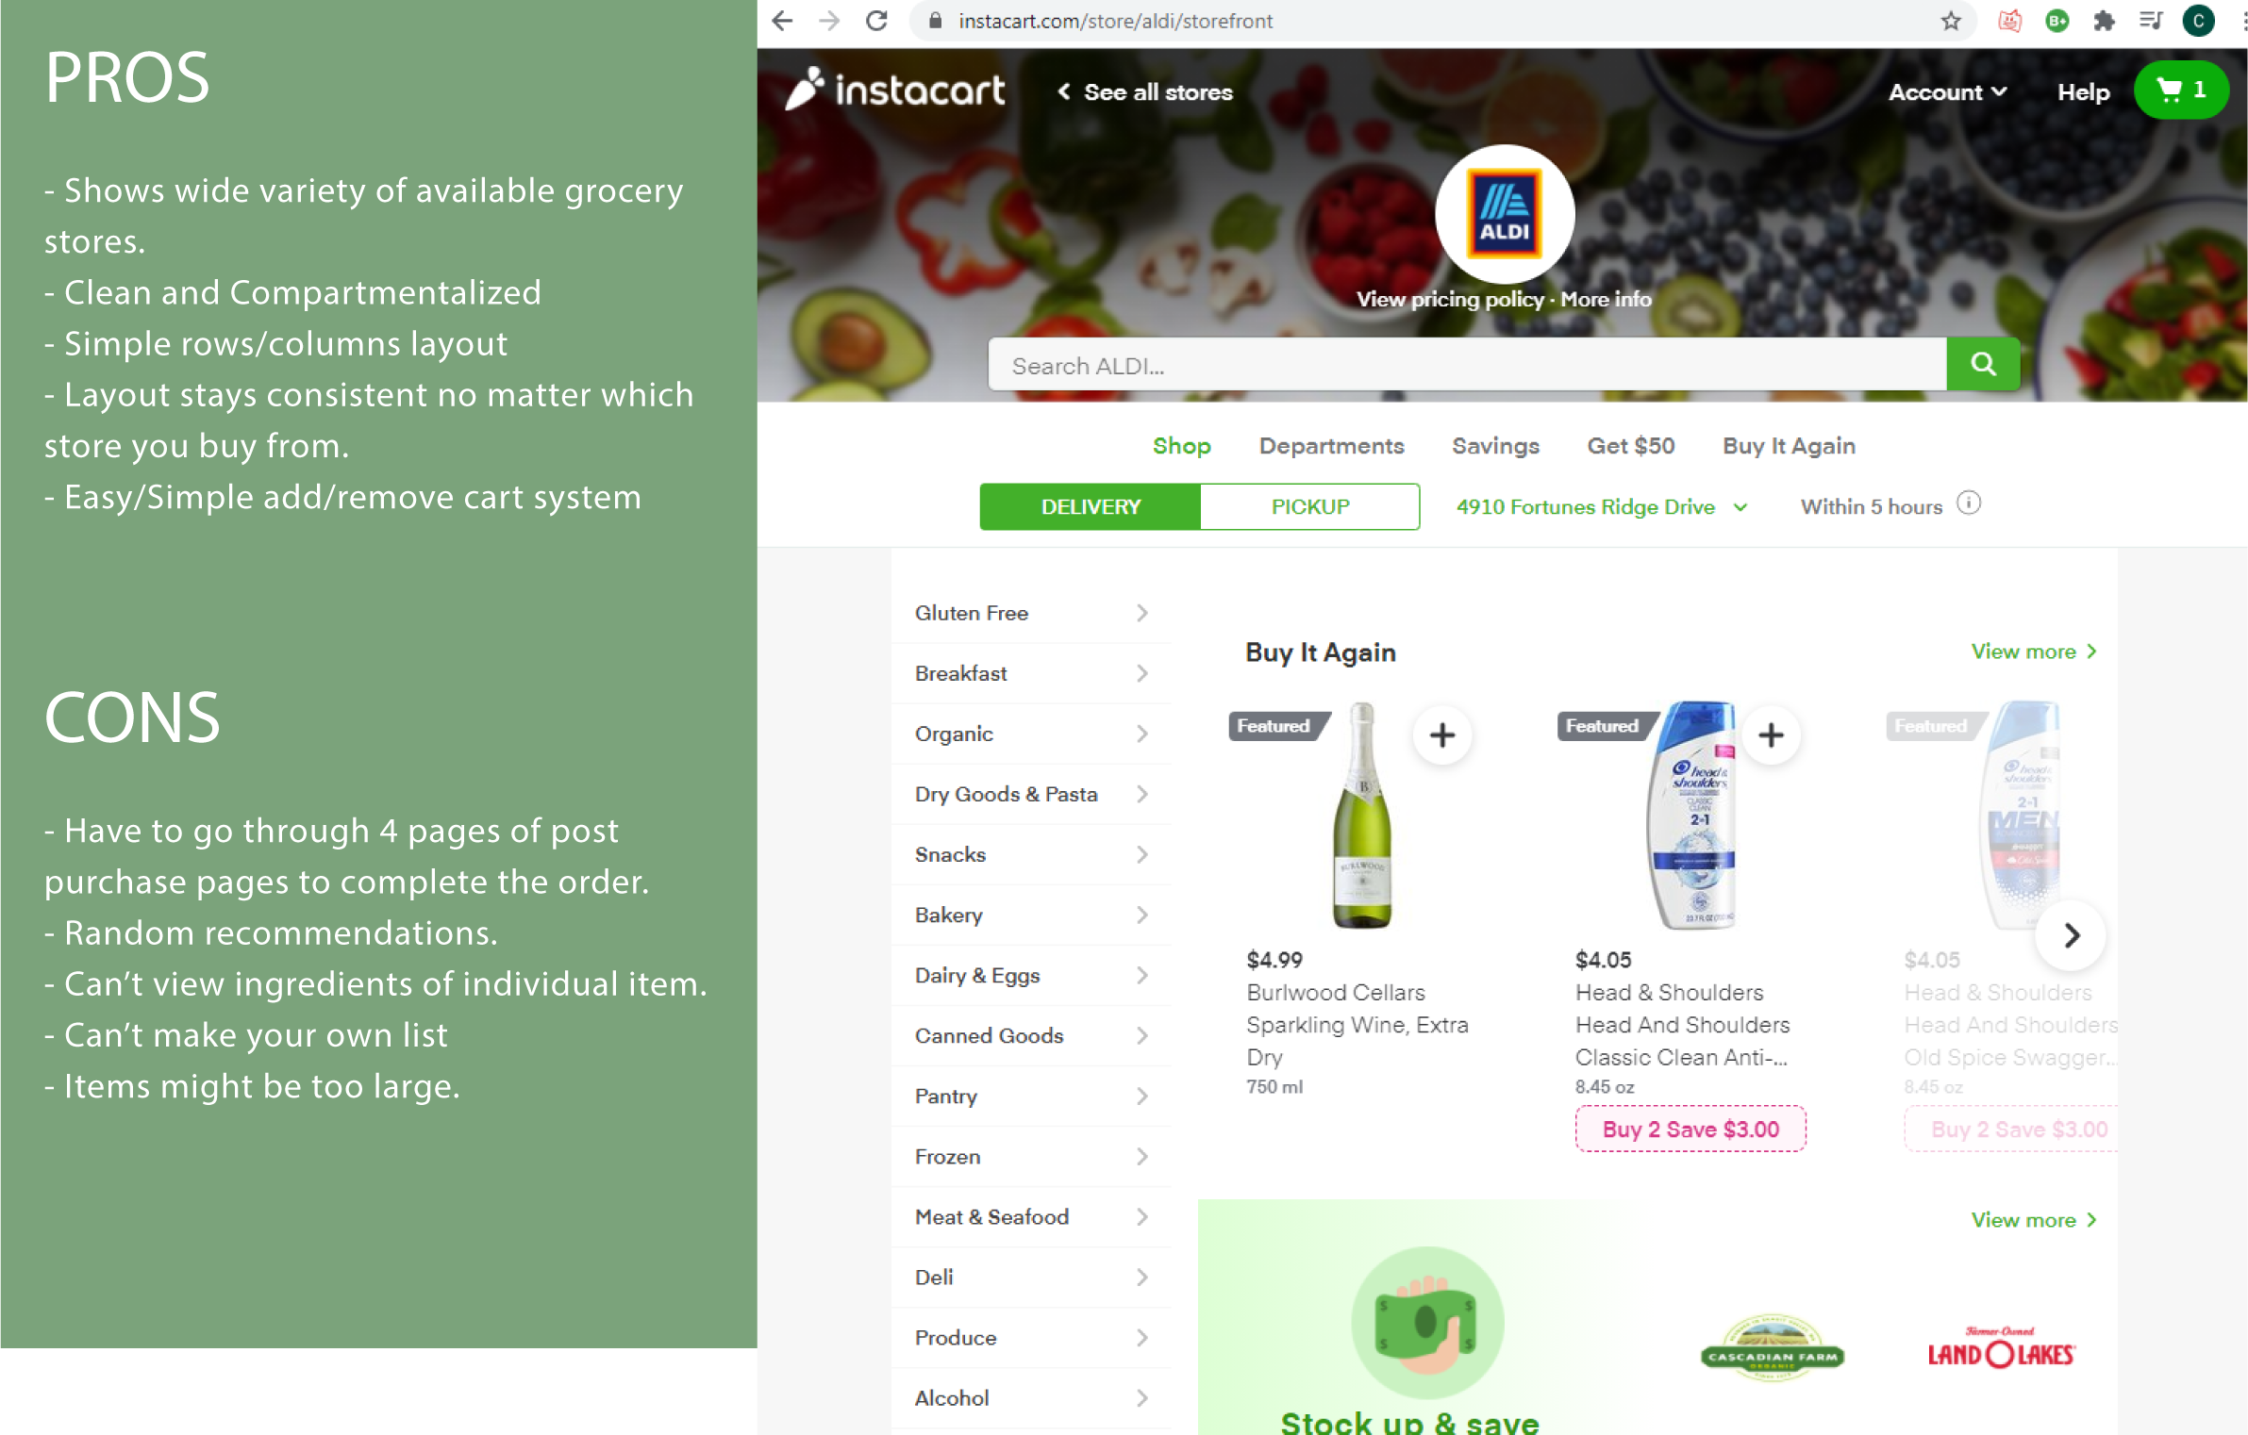This screenshot has height=1435, width=2248.
Task: Expand the 4910 Fortunes Ridge Drive address dropdown
Action: [1601, 506]
